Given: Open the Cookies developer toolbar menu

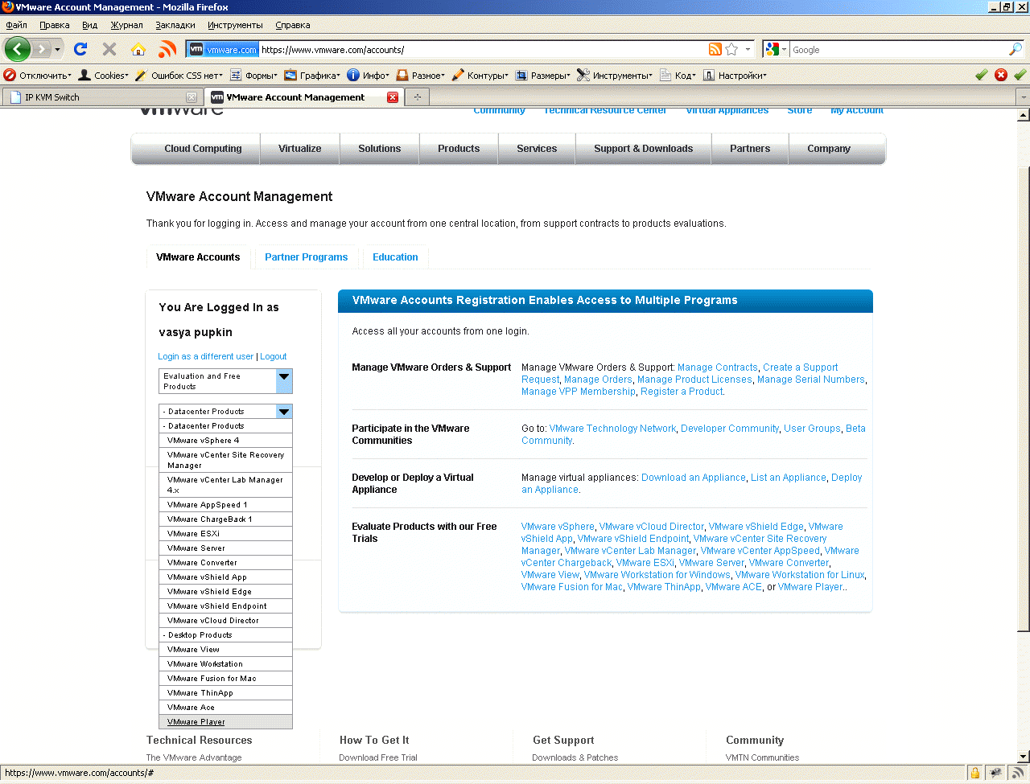Looking at the screenshot, I should tap(104, 75).
